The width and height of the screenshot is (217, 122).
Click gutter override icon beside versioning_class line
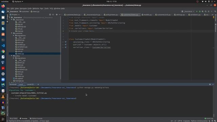pos(65,42)
